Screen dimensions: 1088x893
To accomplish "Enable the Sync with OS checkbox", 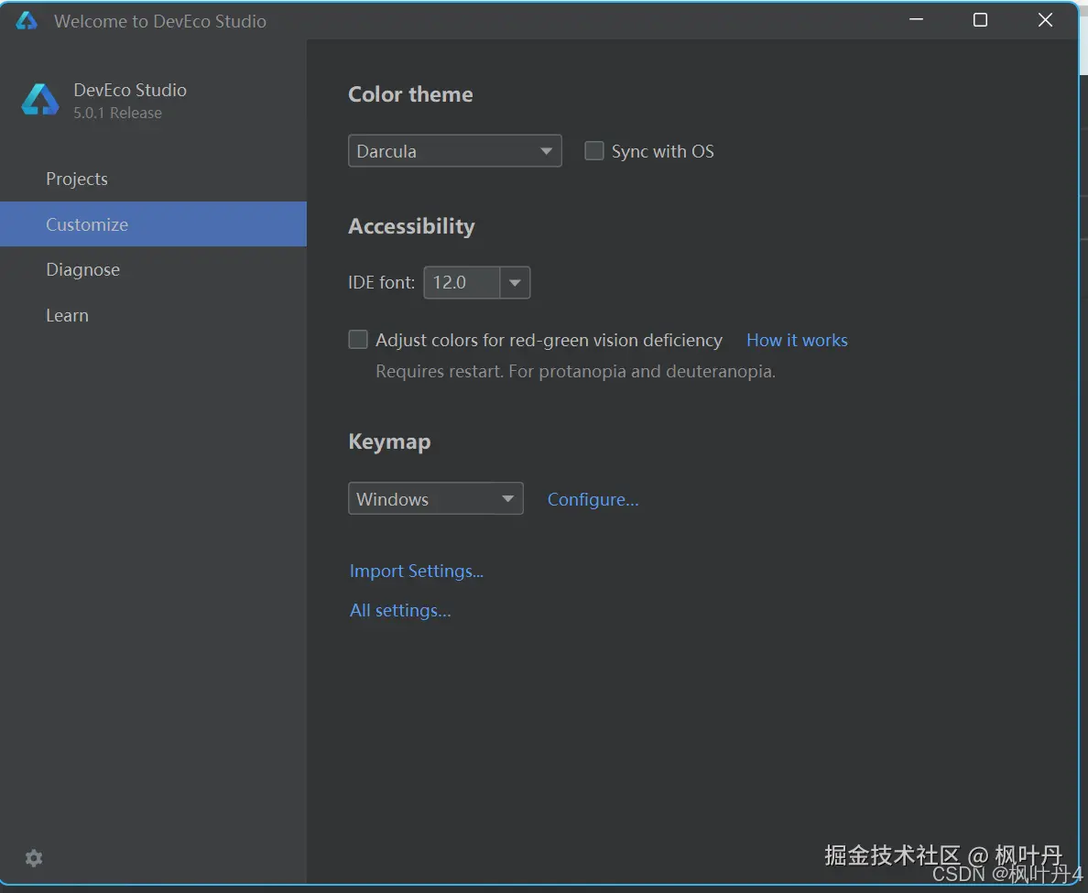I will point(594,150).
